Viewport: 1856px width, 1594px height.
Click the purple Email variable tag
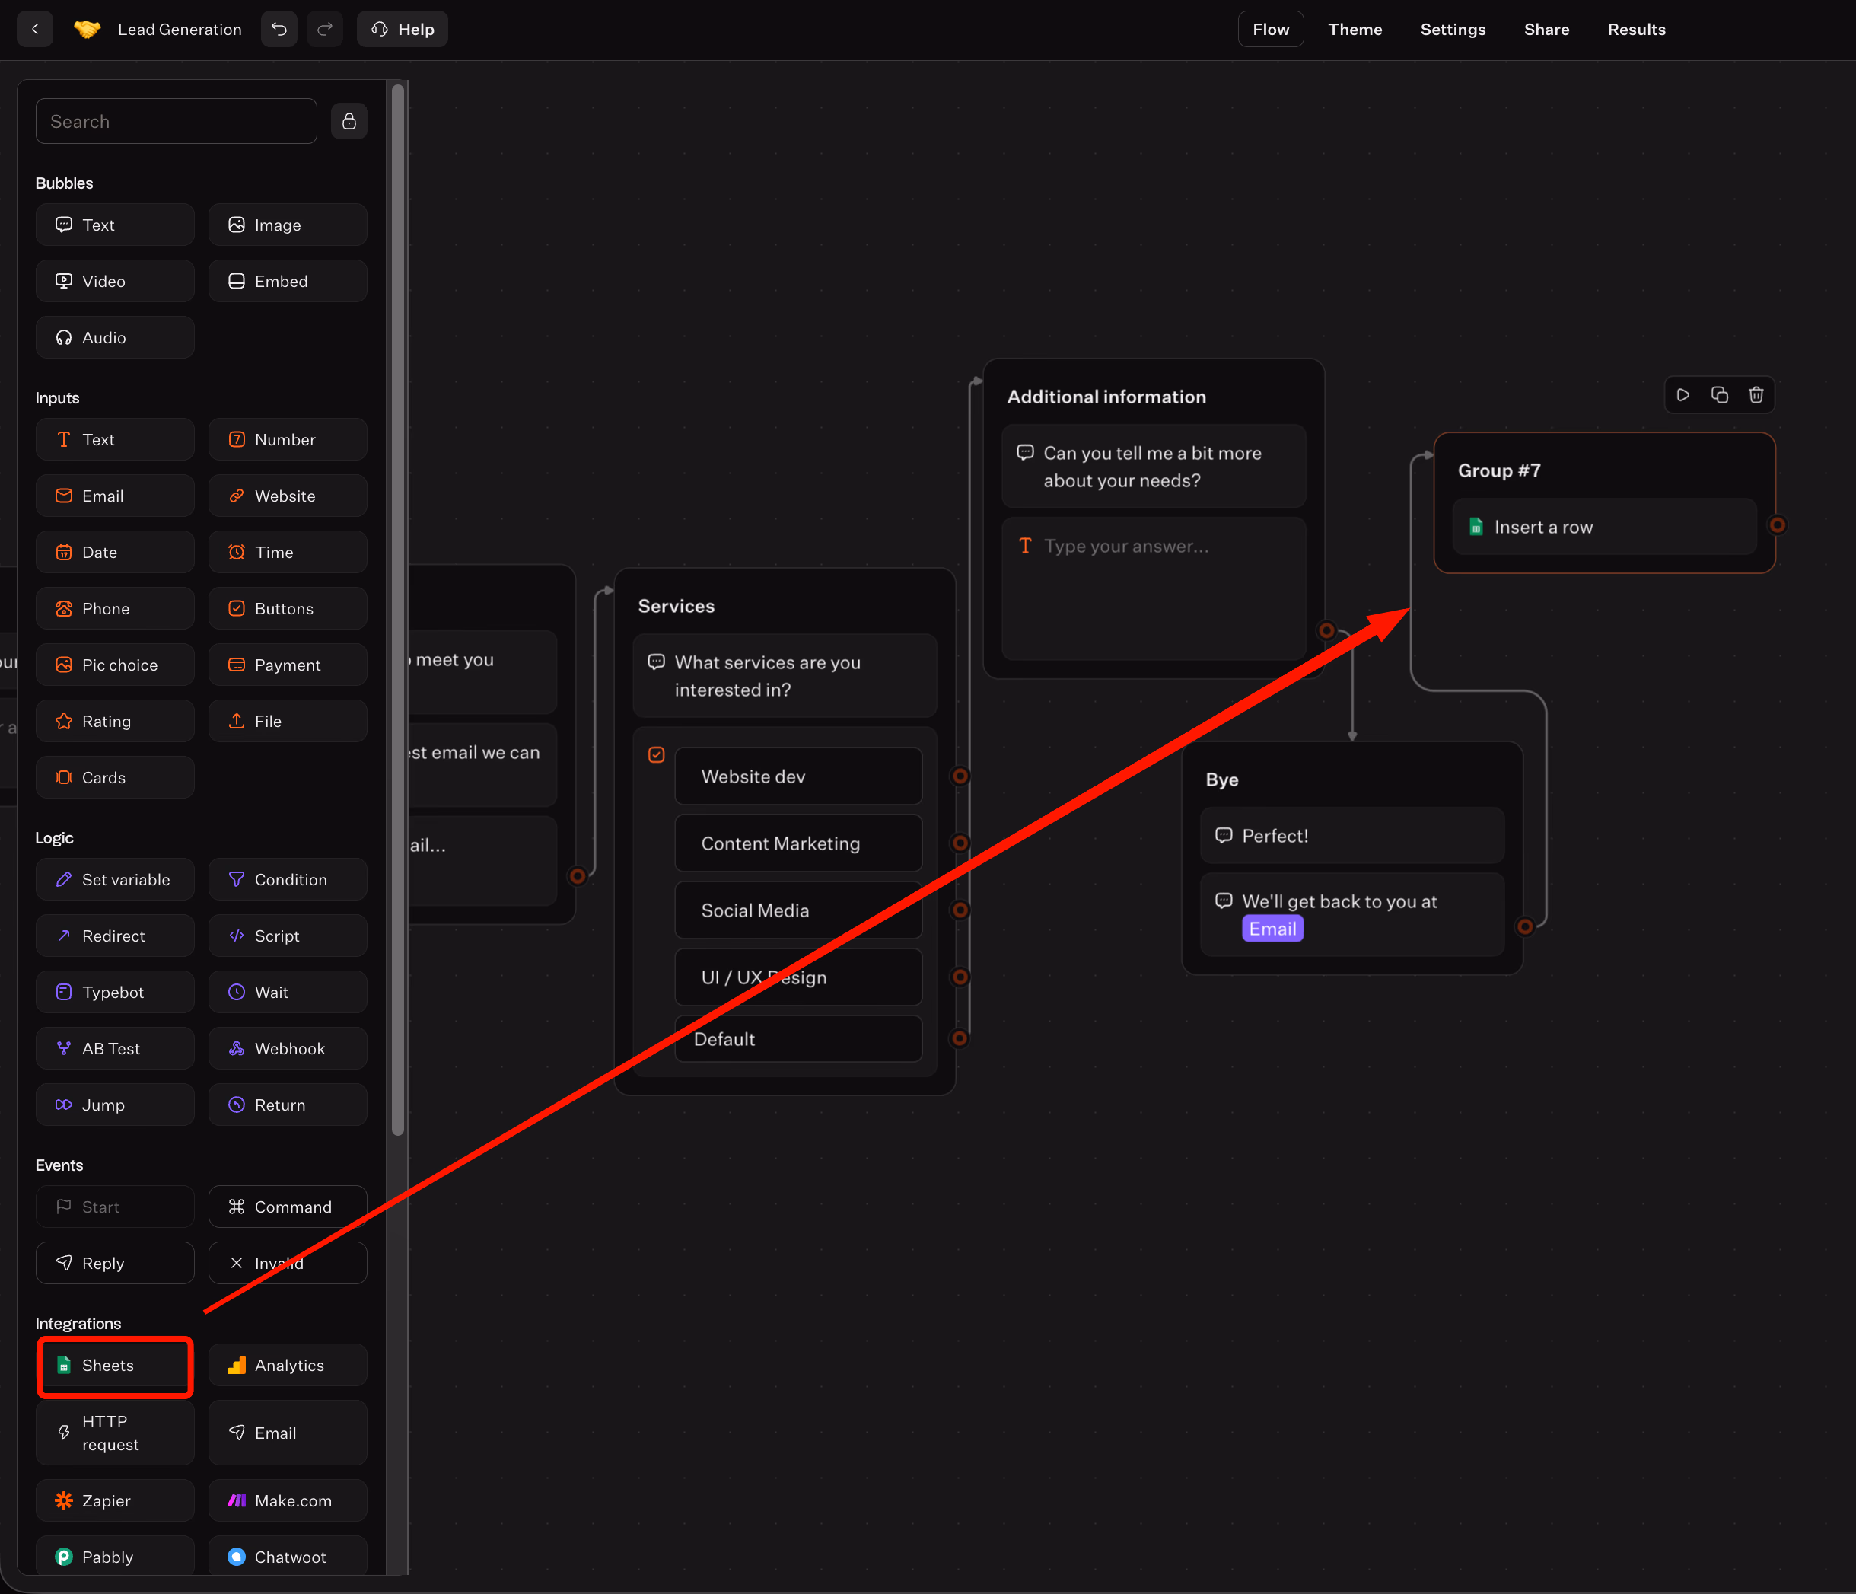pyautogui.click(x=1272, y=929)
